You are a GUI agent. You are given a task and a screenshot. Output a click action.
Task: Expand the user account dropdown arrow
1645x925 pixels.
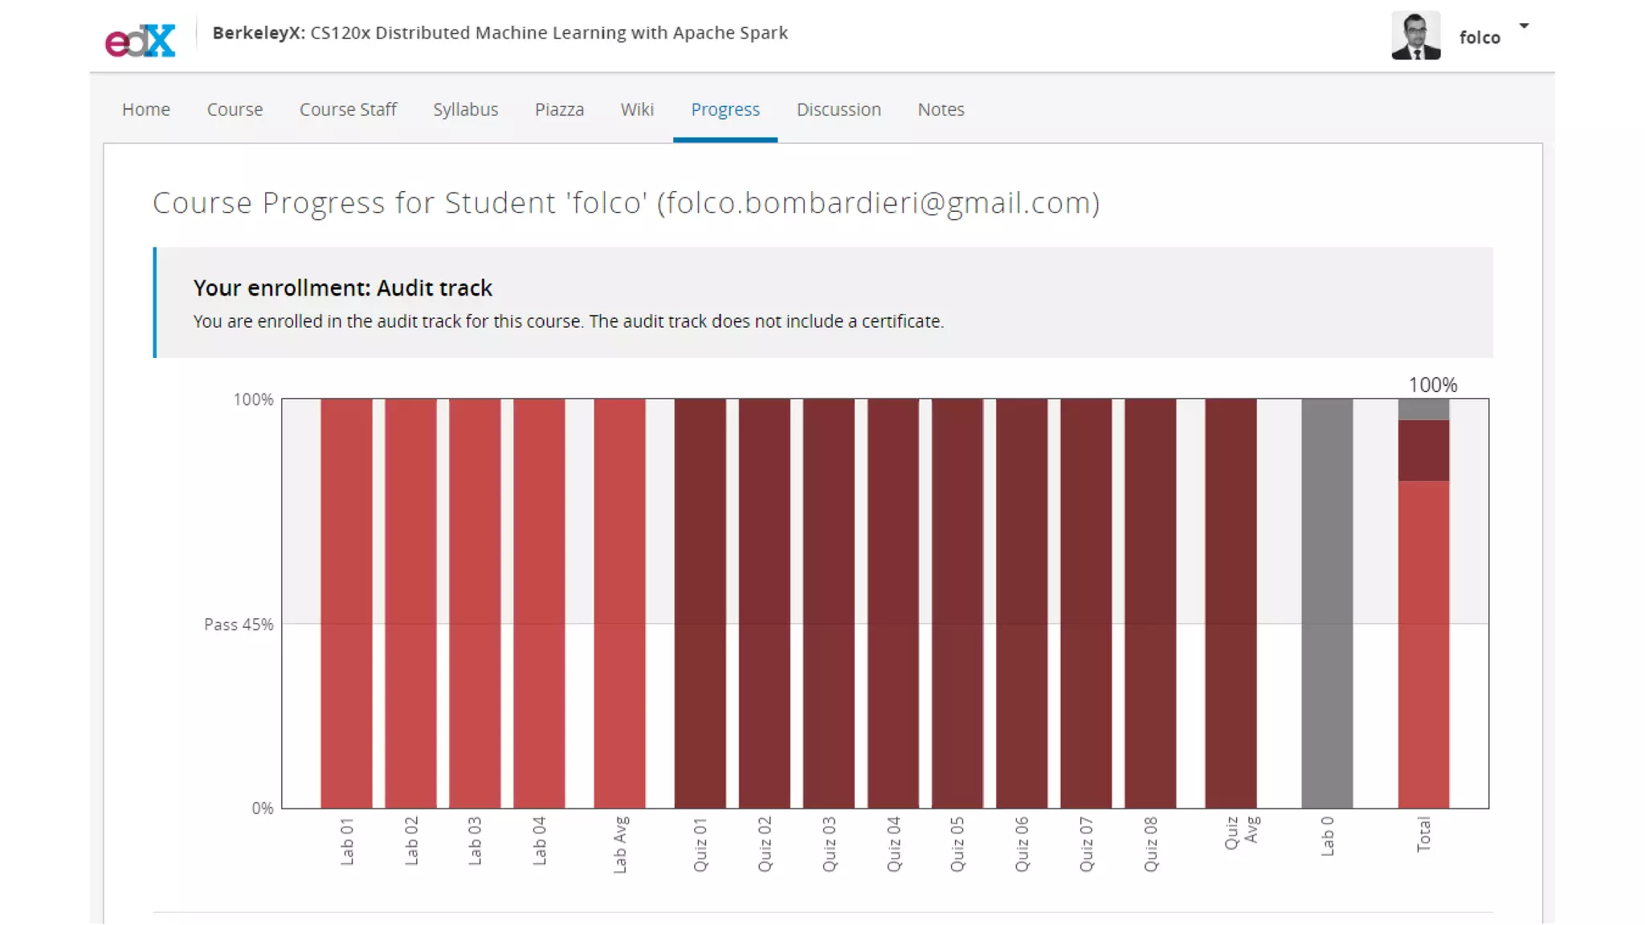[1524, 26]
